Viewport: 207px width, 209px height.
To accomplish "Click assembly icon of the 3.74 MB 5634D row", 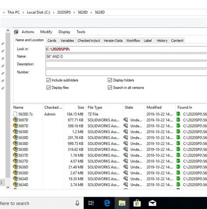I will pyautogui.click(x=15, y=185).
